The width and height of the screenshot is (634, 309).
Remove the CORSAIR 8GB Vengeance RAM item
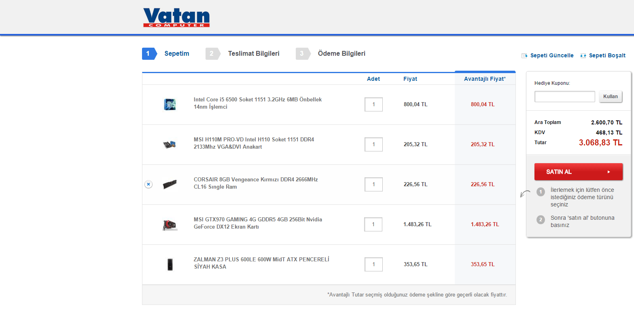(x=148, y=184)
